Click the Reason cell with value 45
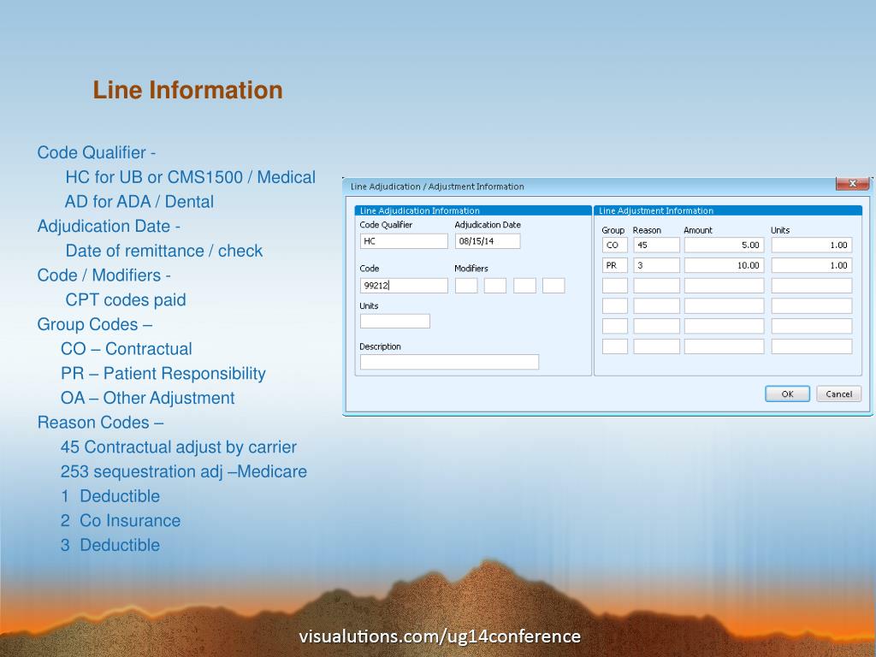 (656, 246)
